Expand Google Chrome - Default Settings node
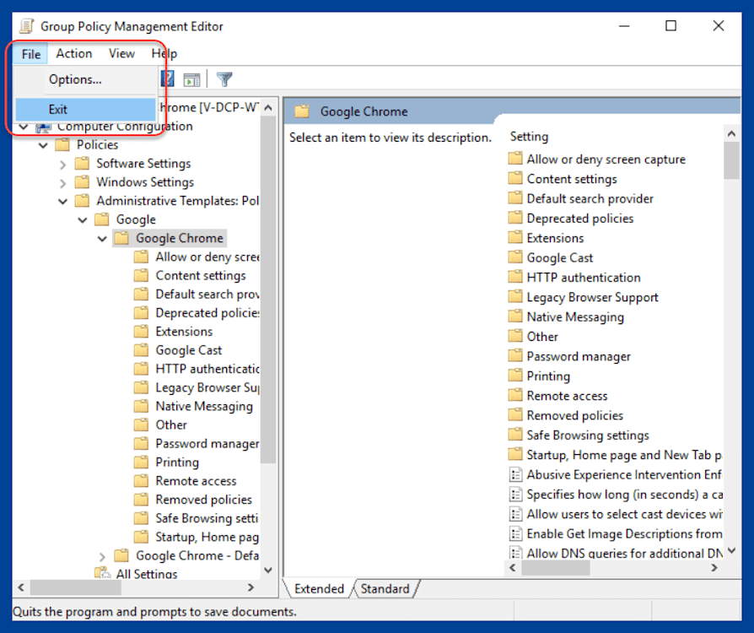This screenshot has width=754, height=633. coord(102,555)
